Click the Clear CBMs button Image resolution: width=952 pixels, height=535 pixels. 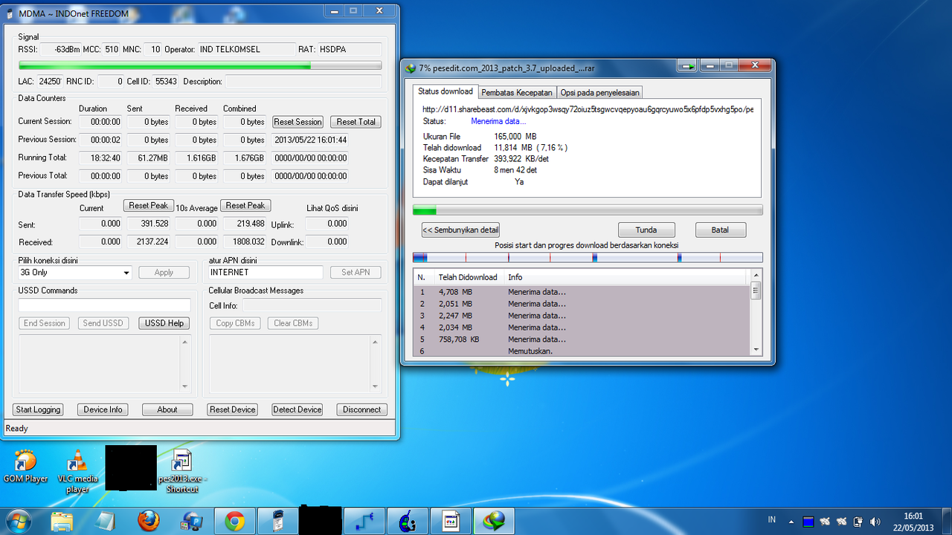coord(293,323)
